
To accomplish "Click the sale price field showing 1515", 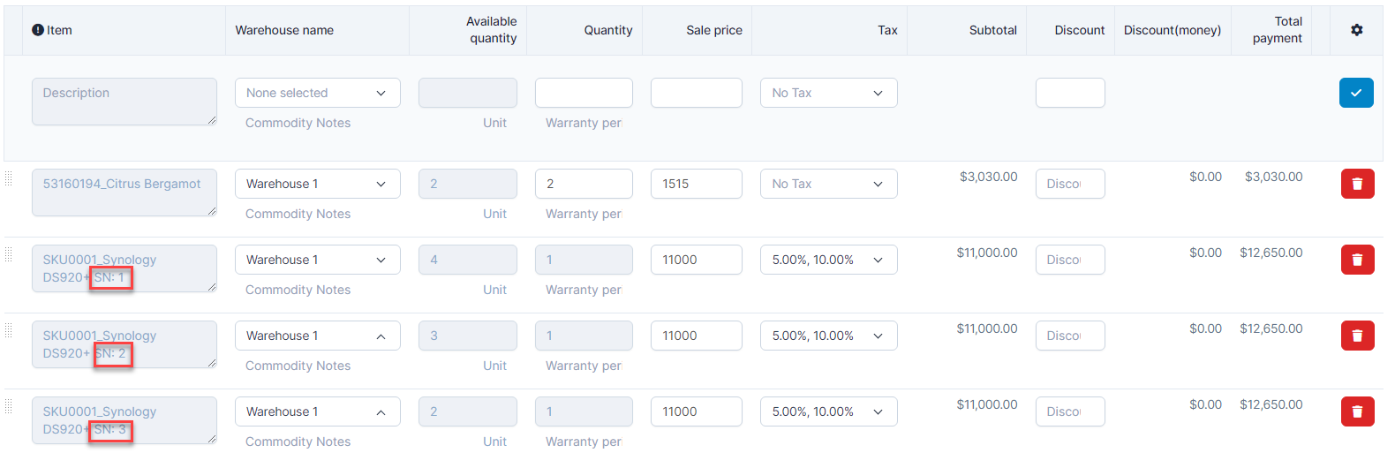I will click(696, 184).
